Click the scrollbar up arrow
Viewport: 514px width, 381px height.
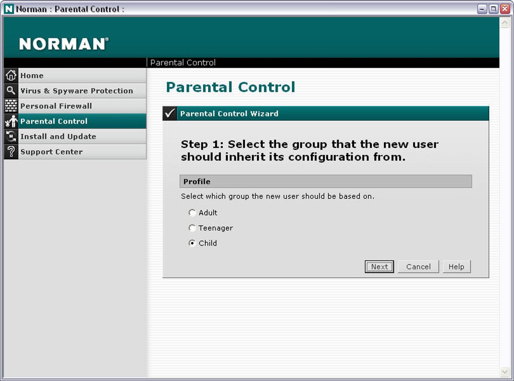click(x=505, y=23)
